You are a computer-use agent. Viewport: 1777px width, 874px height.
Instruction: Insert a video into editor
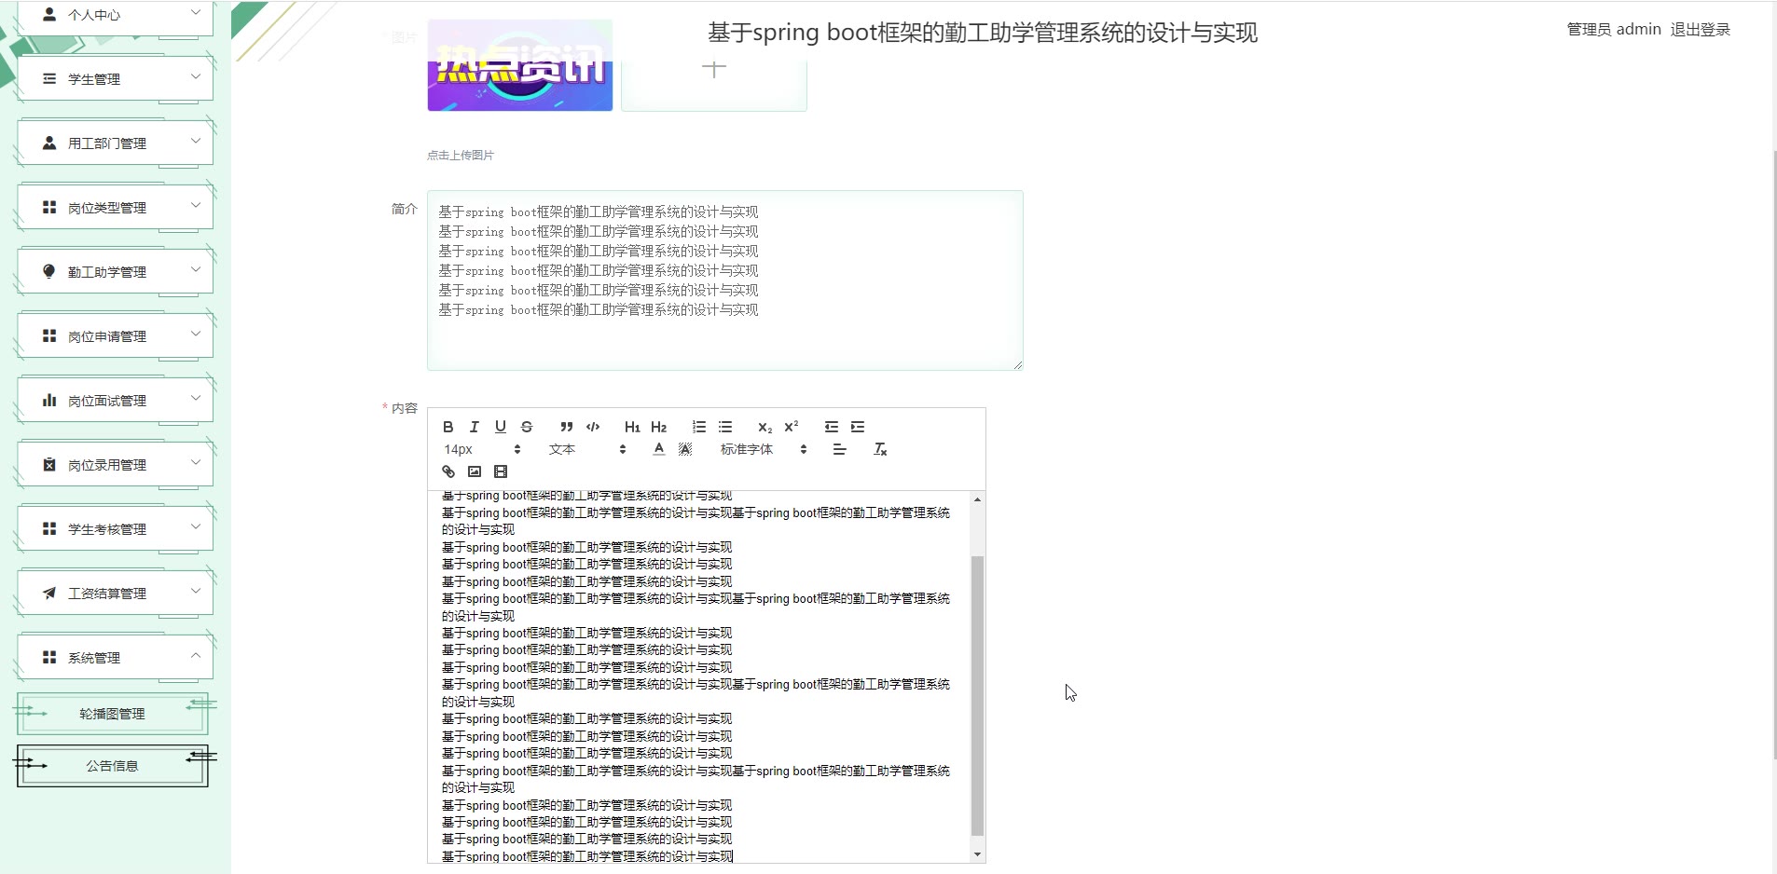(x=501, y=471)
